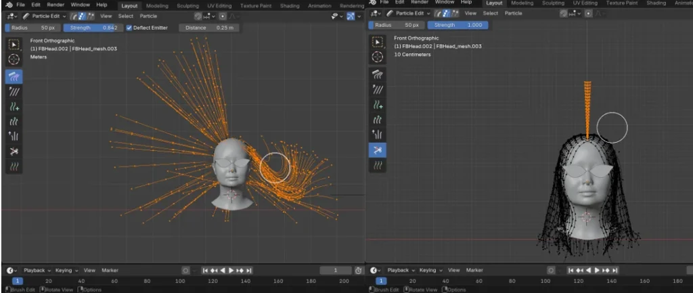Select the Puff tool in left toolbar
Viewport: 693px width, 293px height.
pyautogui.click(x=14, y=136)
